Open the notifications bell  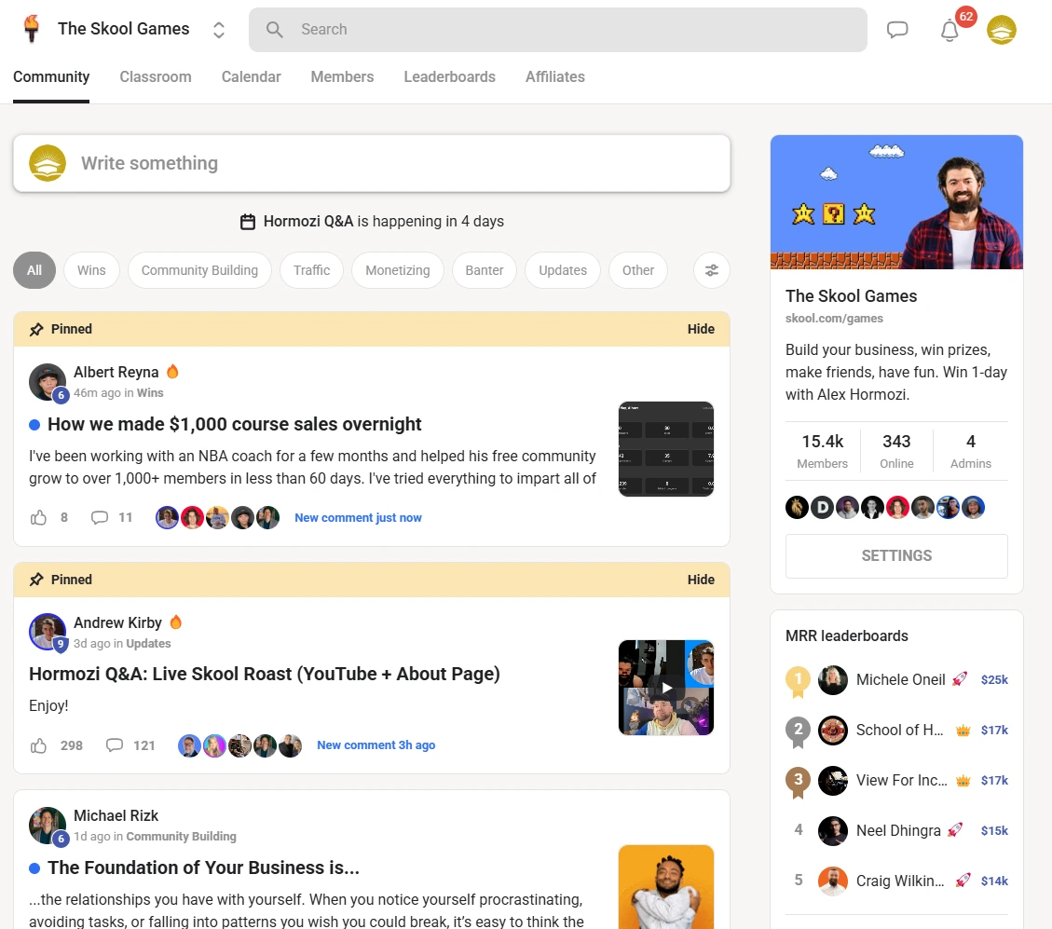950,31
